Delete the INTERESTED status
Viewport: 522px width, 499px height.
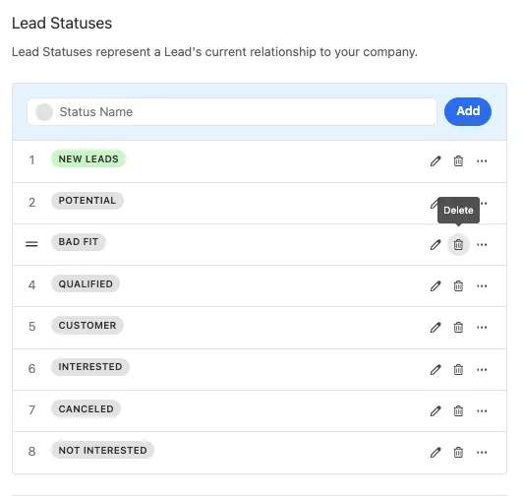tap(458, 370)
